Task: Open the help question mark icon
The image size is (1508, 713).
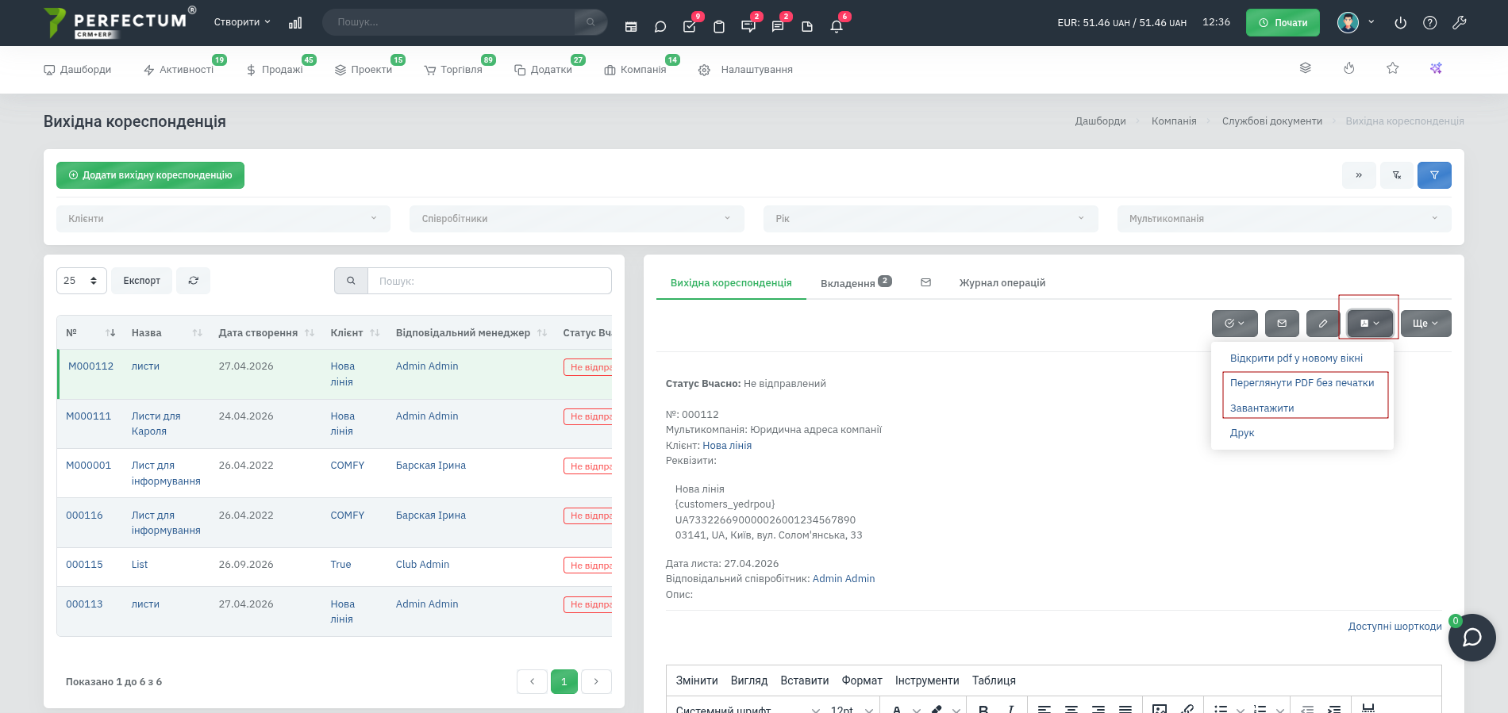Action: 1429,23
